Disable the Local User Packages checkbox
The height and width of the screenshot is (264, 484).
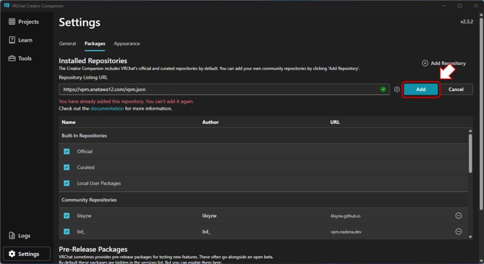67,183
